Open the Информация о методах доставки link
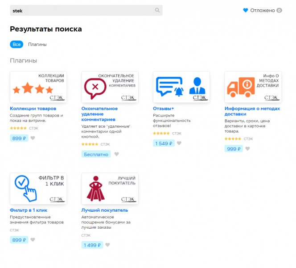Screen dimensions: 296x268 click(x=252, y=111)
